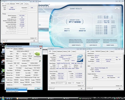This screenshot has width=125, height=100.
Task: Open the Processor #1 selection dropdown
Action: point(61,83)
